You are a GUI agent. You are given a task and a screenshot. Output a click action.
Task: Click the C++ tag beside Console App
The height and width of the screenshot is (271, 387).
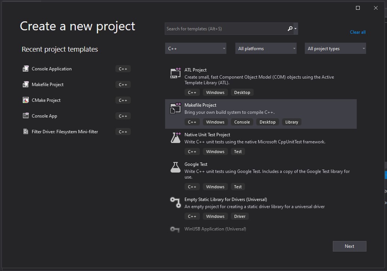tap(123, 116)
